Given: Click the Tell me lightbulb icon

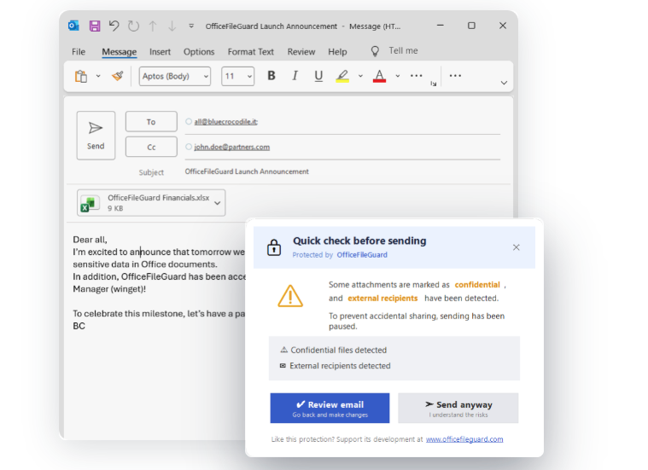Looking at the screenshot, I should coord(375,51).
